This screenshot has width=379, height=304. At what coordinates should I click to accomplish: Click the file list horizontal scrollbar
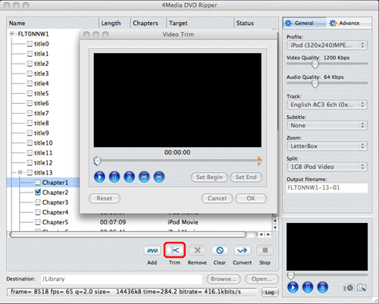(x=128, y=234)
